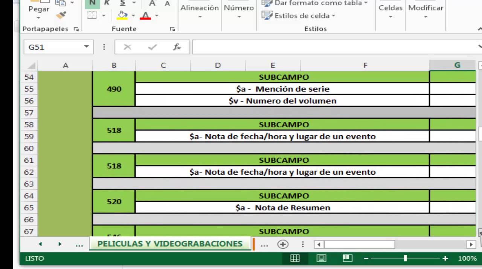482x269 pixels.
Task: Click the insert function fx icon
Action: pyautogui.click(x=177, y=47)
